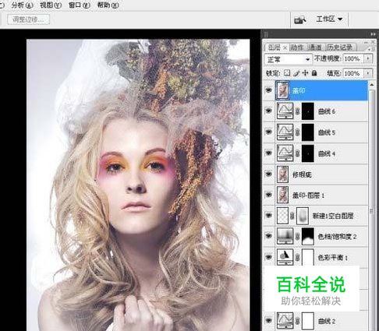Click the mask link icon on 色彩平衡 1
This screenshot has width=379, height=331.
(x=298, y=257)
